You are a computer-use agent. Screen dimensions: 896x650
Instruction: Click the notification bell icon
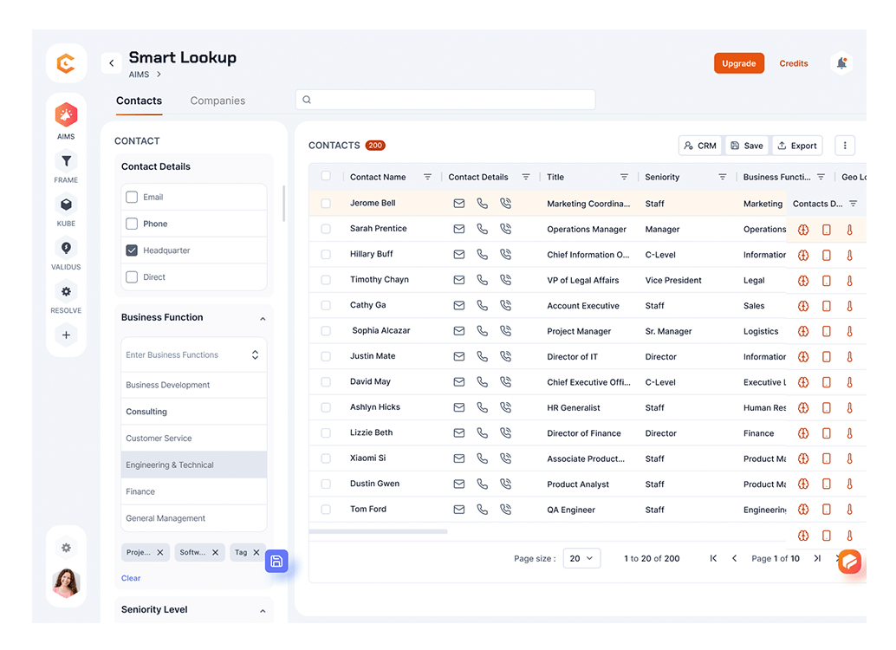tap(841, 63)
